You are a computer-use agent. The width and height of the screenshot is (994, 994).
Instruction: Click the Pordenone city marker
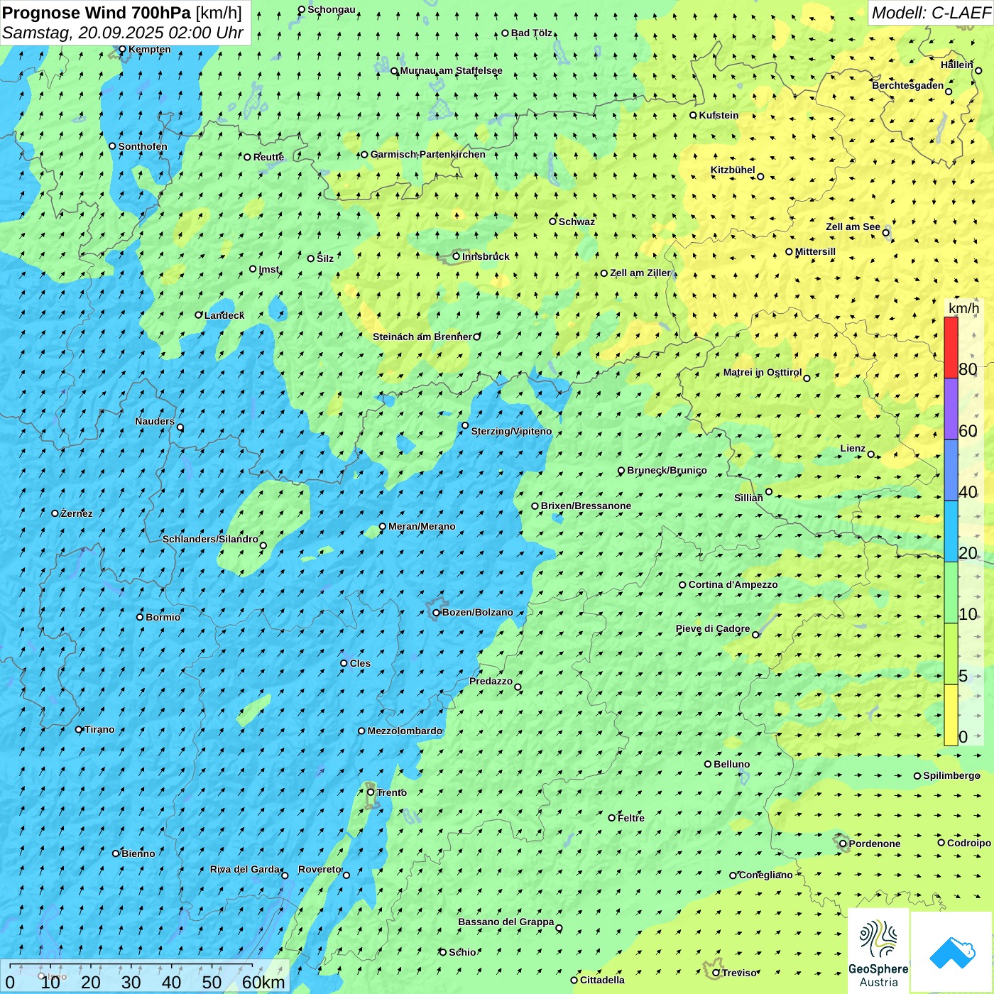(843, 843)
